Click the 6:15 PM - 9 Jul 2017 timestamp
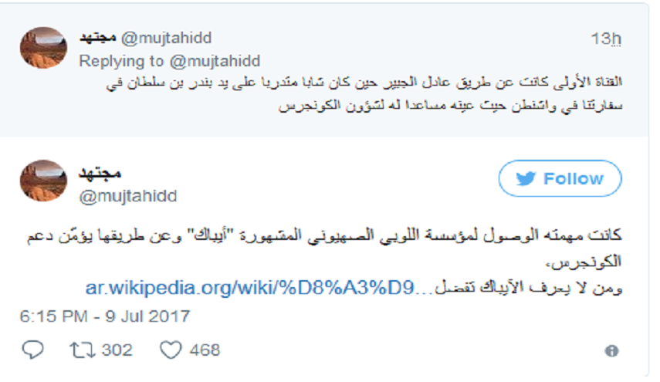Viewport: 660px width, 382px height. coord(104,316)
